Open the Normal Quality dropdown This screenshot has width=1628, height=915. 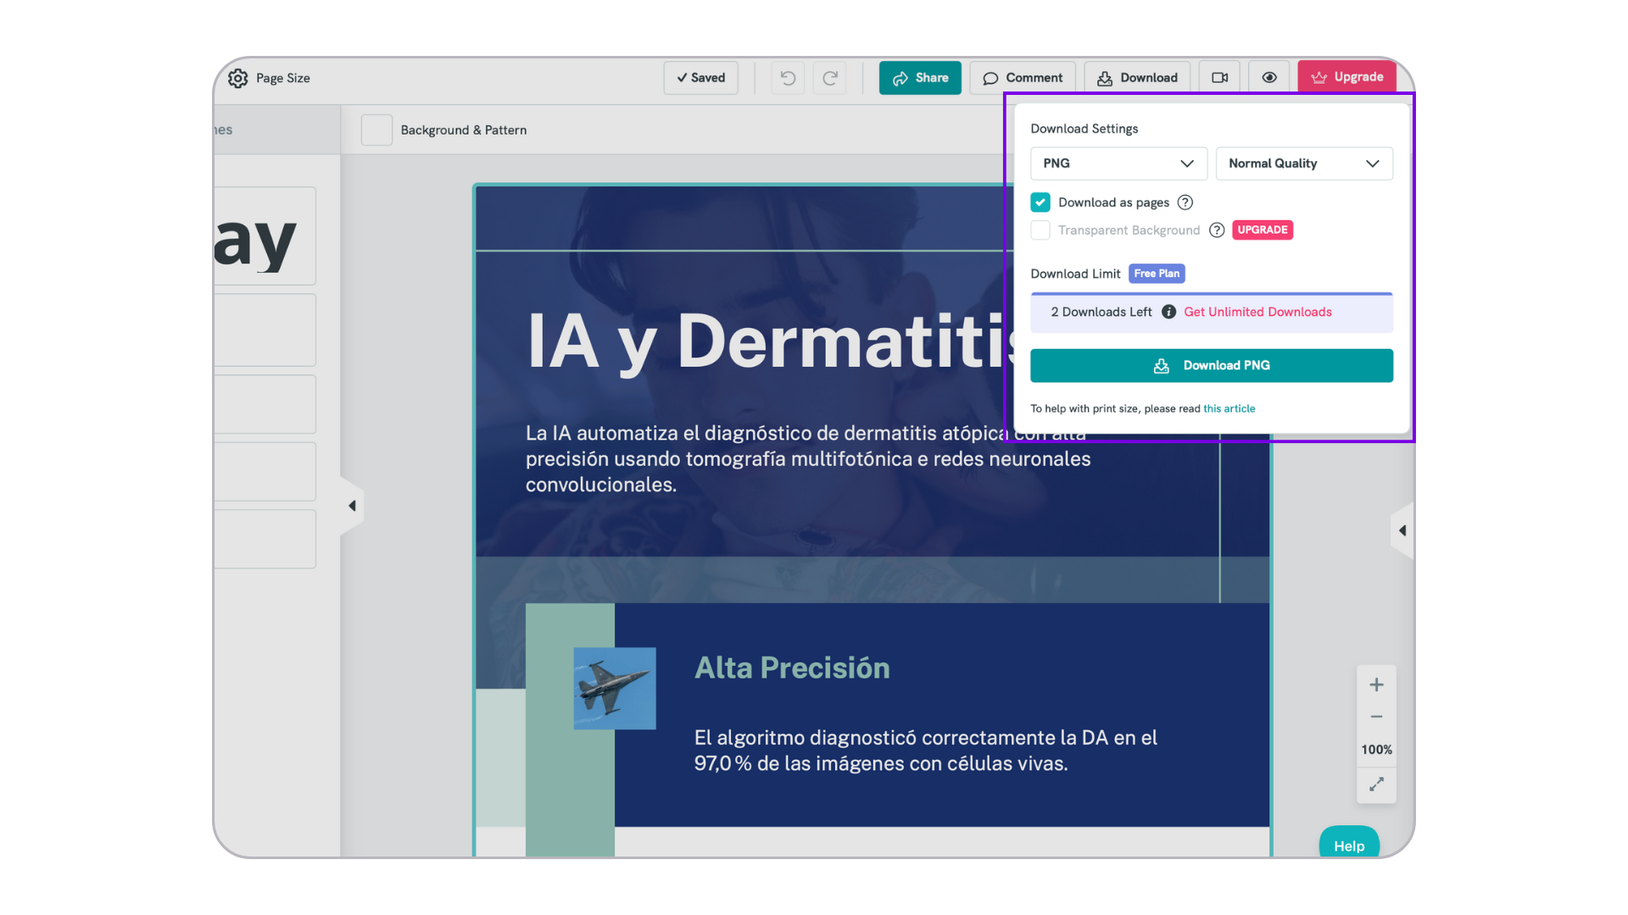(1304, 164)
